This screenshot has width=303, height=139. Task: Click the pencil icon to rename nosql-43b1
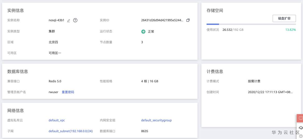click(69, 21)
